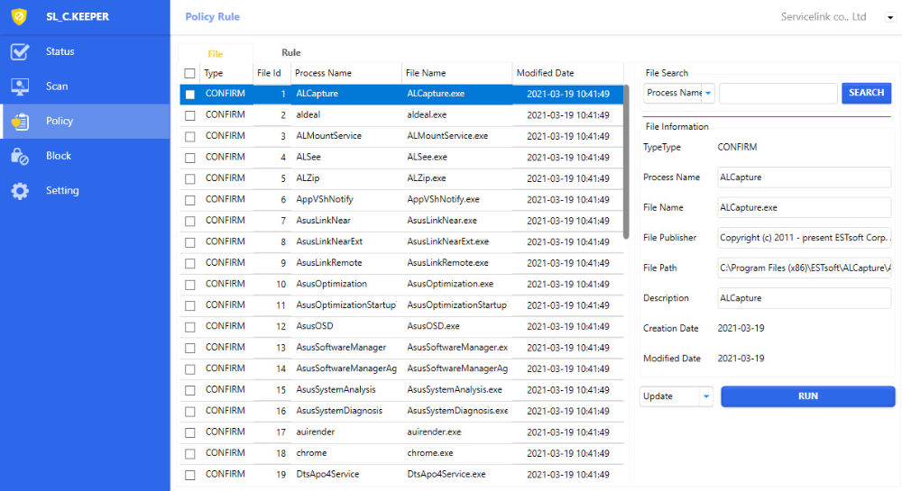902x491 pixels.
Task: Toggle the select-all checkbox in table header
Action: [x=189, y=74]
